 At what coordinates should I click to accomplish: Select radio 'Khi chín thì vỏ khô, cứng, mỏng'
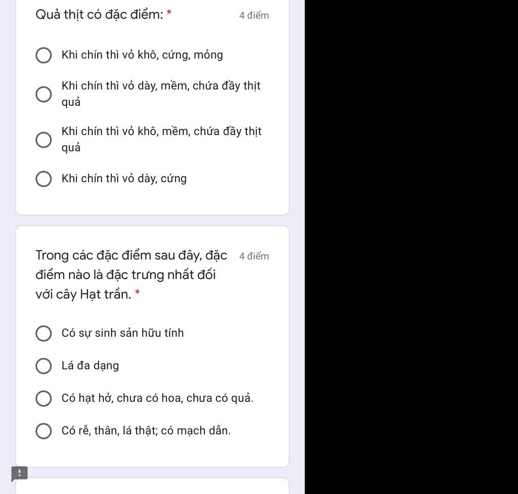(44, 55)
